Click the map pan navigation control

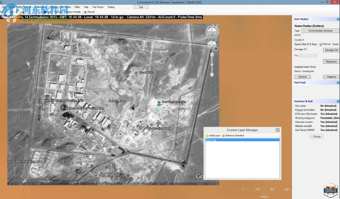[211, 45]
